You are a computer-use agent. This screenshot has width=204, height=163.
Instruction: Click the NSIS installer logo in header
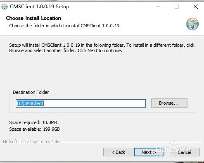(192, 24)
